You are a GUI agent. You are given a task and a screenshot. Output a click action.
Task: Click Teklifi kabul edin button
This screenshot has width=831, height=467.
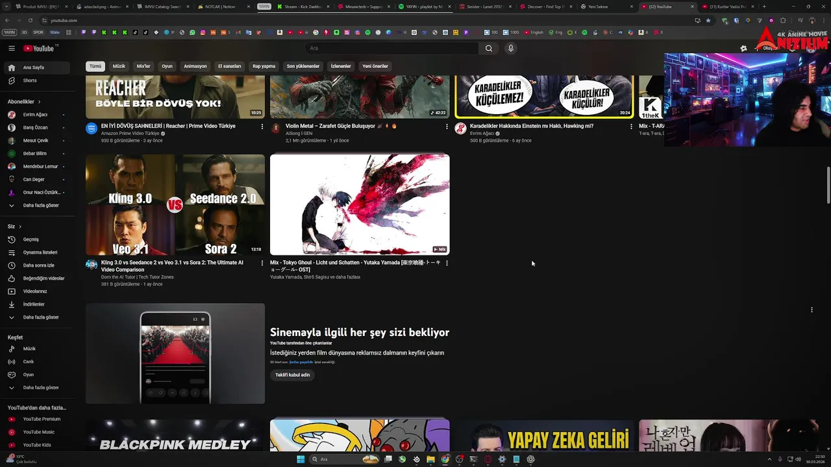pyautogui.click(x=292, y=375)
